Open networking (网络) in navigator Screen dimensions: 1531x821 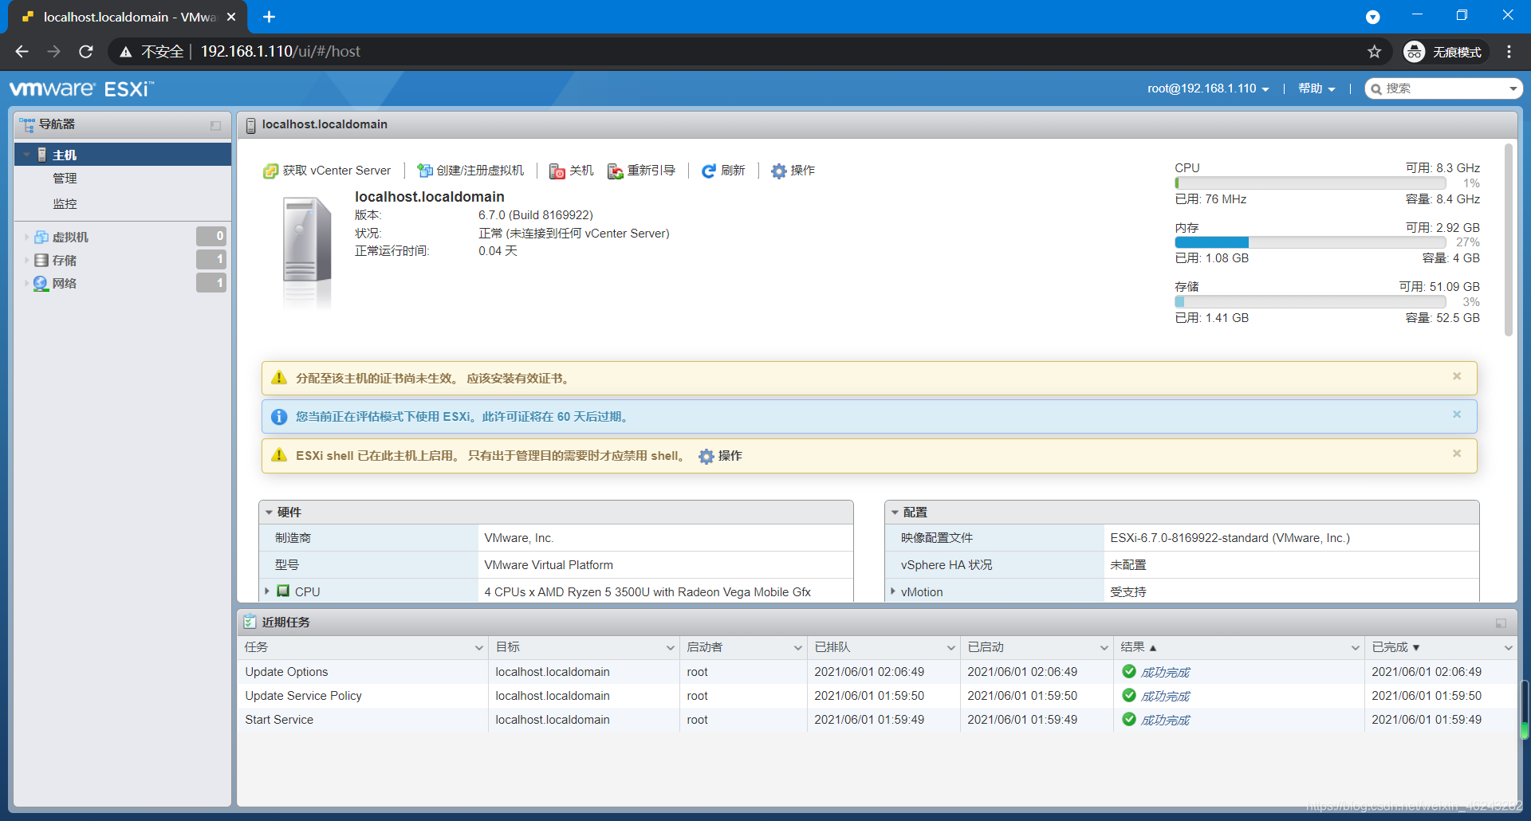coord(65,283)
